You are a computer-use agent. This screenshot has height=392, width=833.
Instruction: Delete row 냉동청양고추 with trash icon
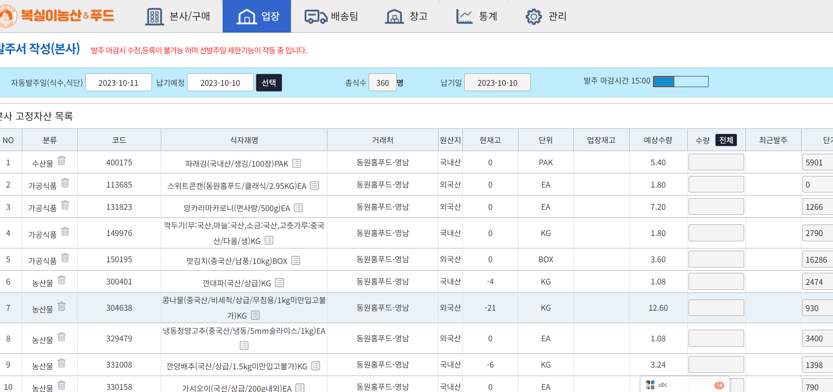(62, 336)
